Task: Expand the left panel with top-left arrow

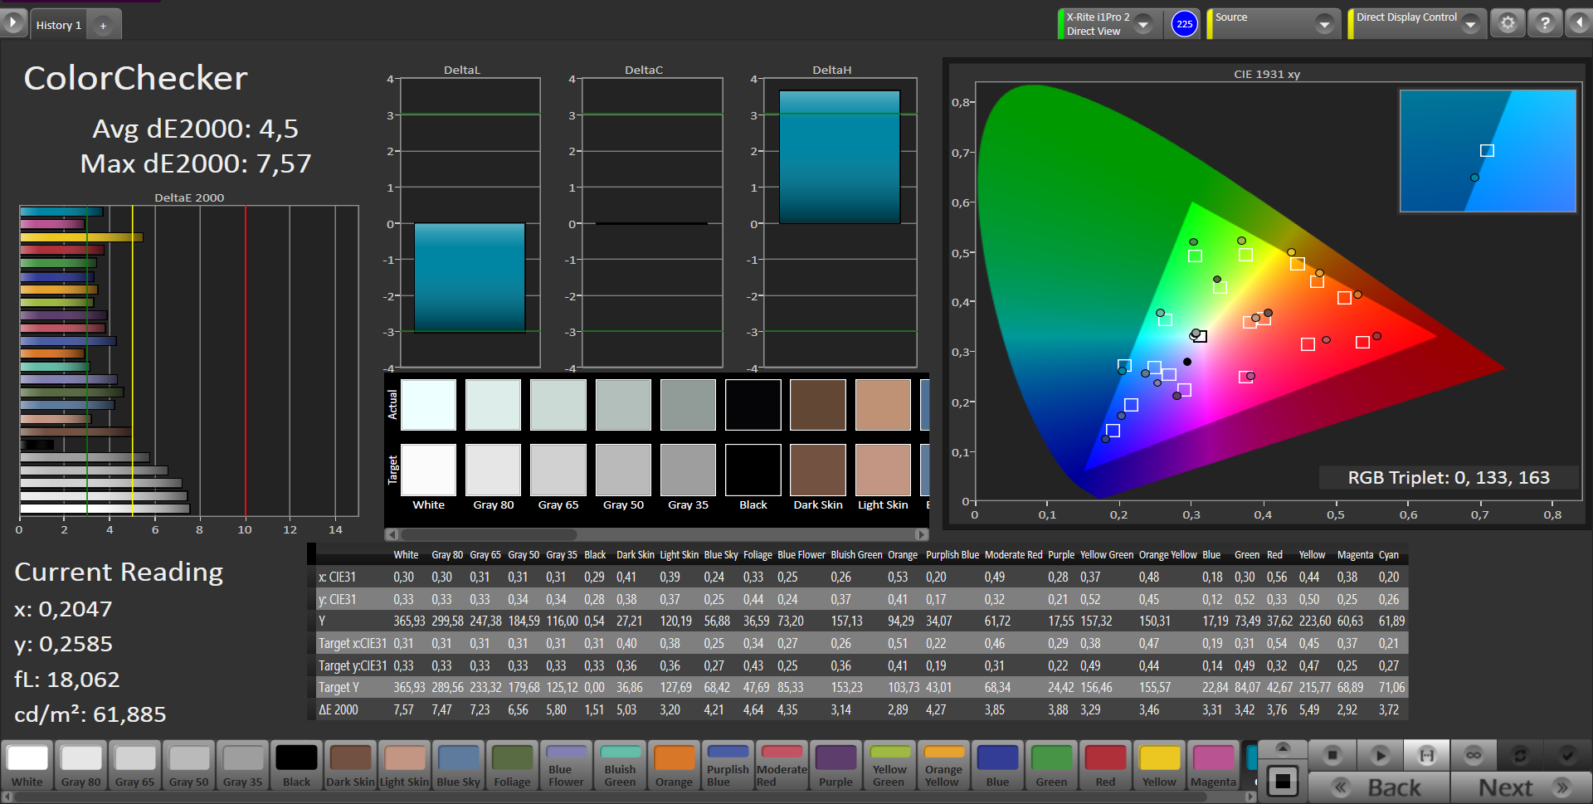Action: coord(13,22)
